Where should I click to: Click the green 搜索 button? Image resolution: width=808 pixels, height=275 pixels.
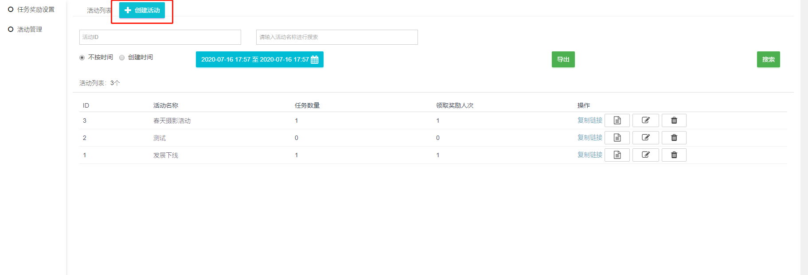(x=768, y=59)
